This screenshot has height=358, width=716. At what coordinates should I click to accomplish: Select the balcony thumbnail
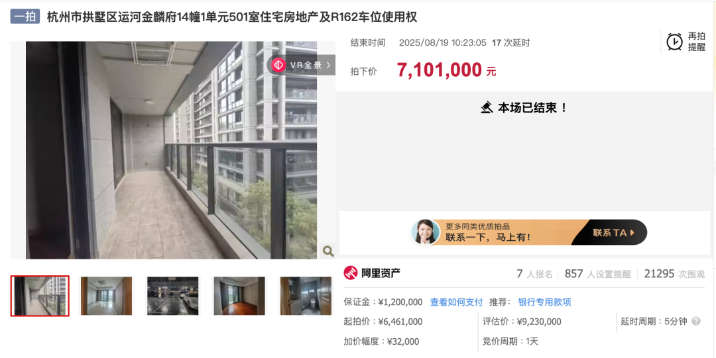pyautogui.click(x=40, y=296)
